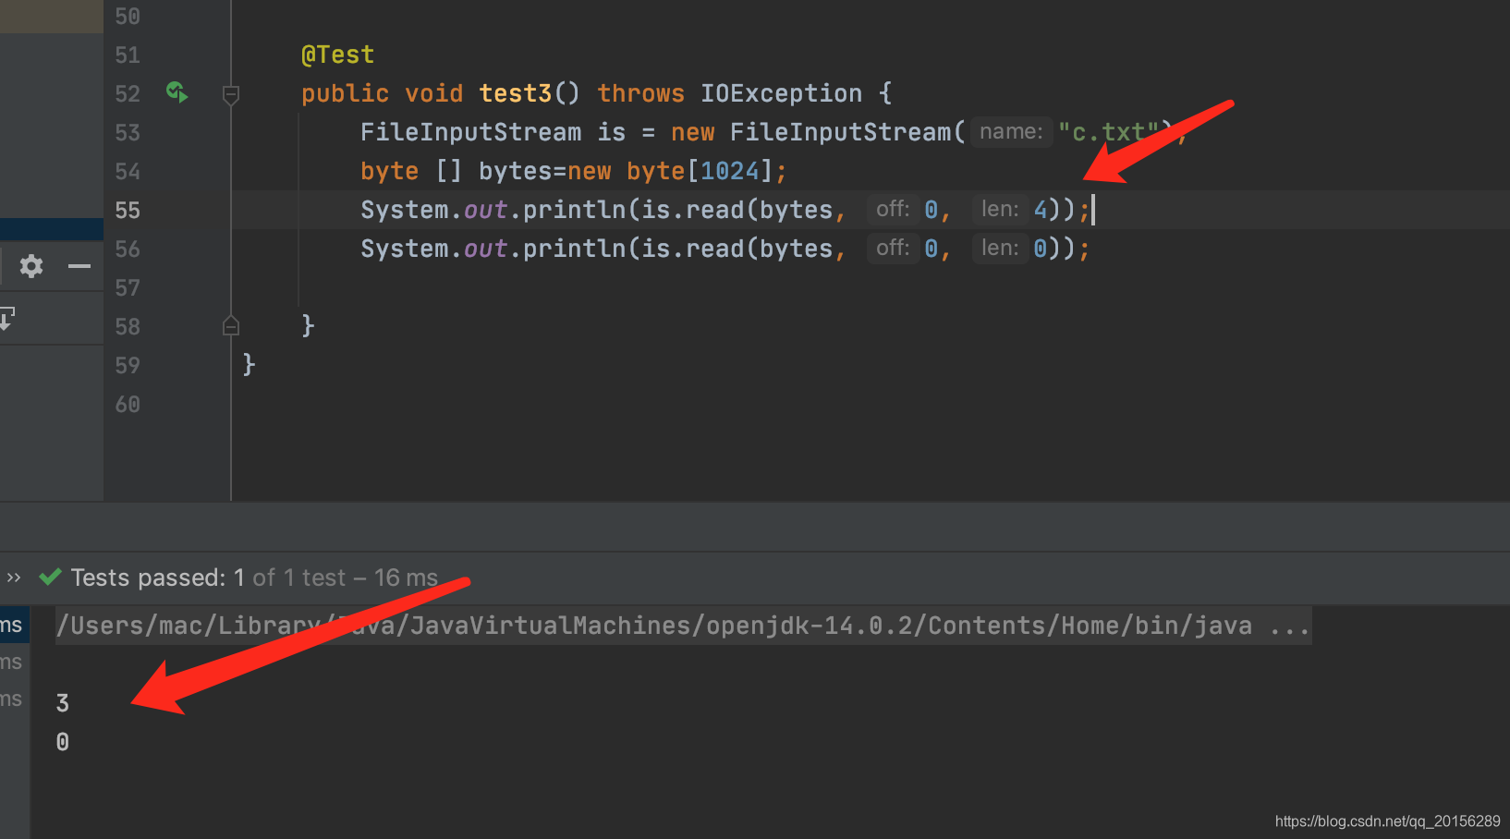Image resolution: width=1510 pixels, height=839 pixels.
Task: Click the green tests passed checkmark icon
Action: (50, 578)
